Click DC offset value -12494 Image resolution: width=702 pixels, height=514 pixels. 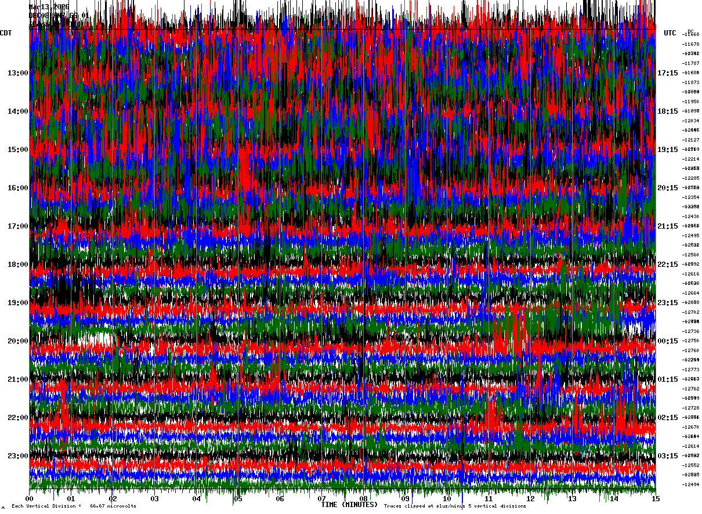pos(690,484)
